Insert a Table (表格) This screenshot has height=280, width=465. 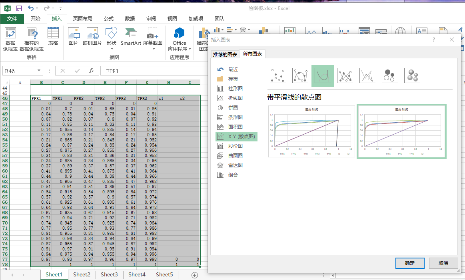[53, 36]
